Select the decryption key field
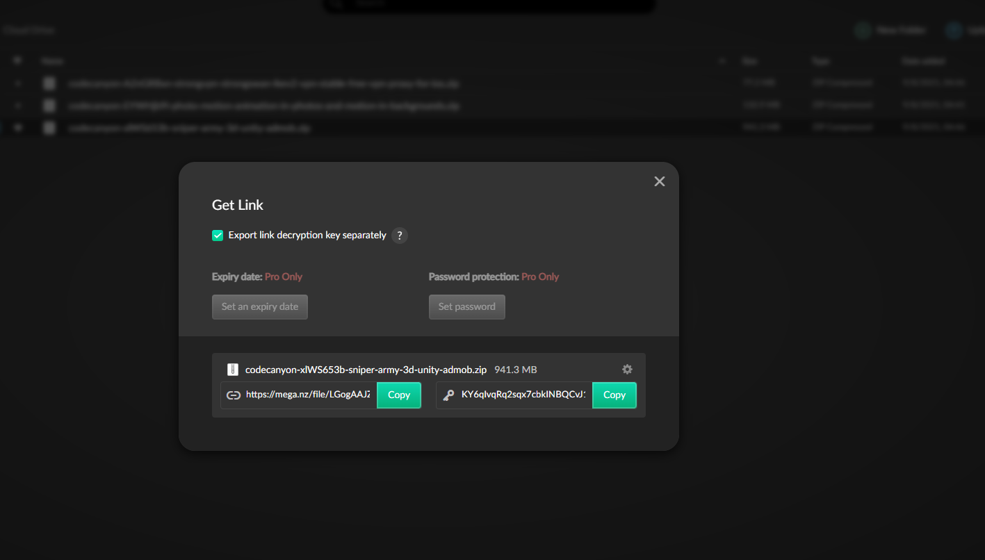 coord(523,395)
